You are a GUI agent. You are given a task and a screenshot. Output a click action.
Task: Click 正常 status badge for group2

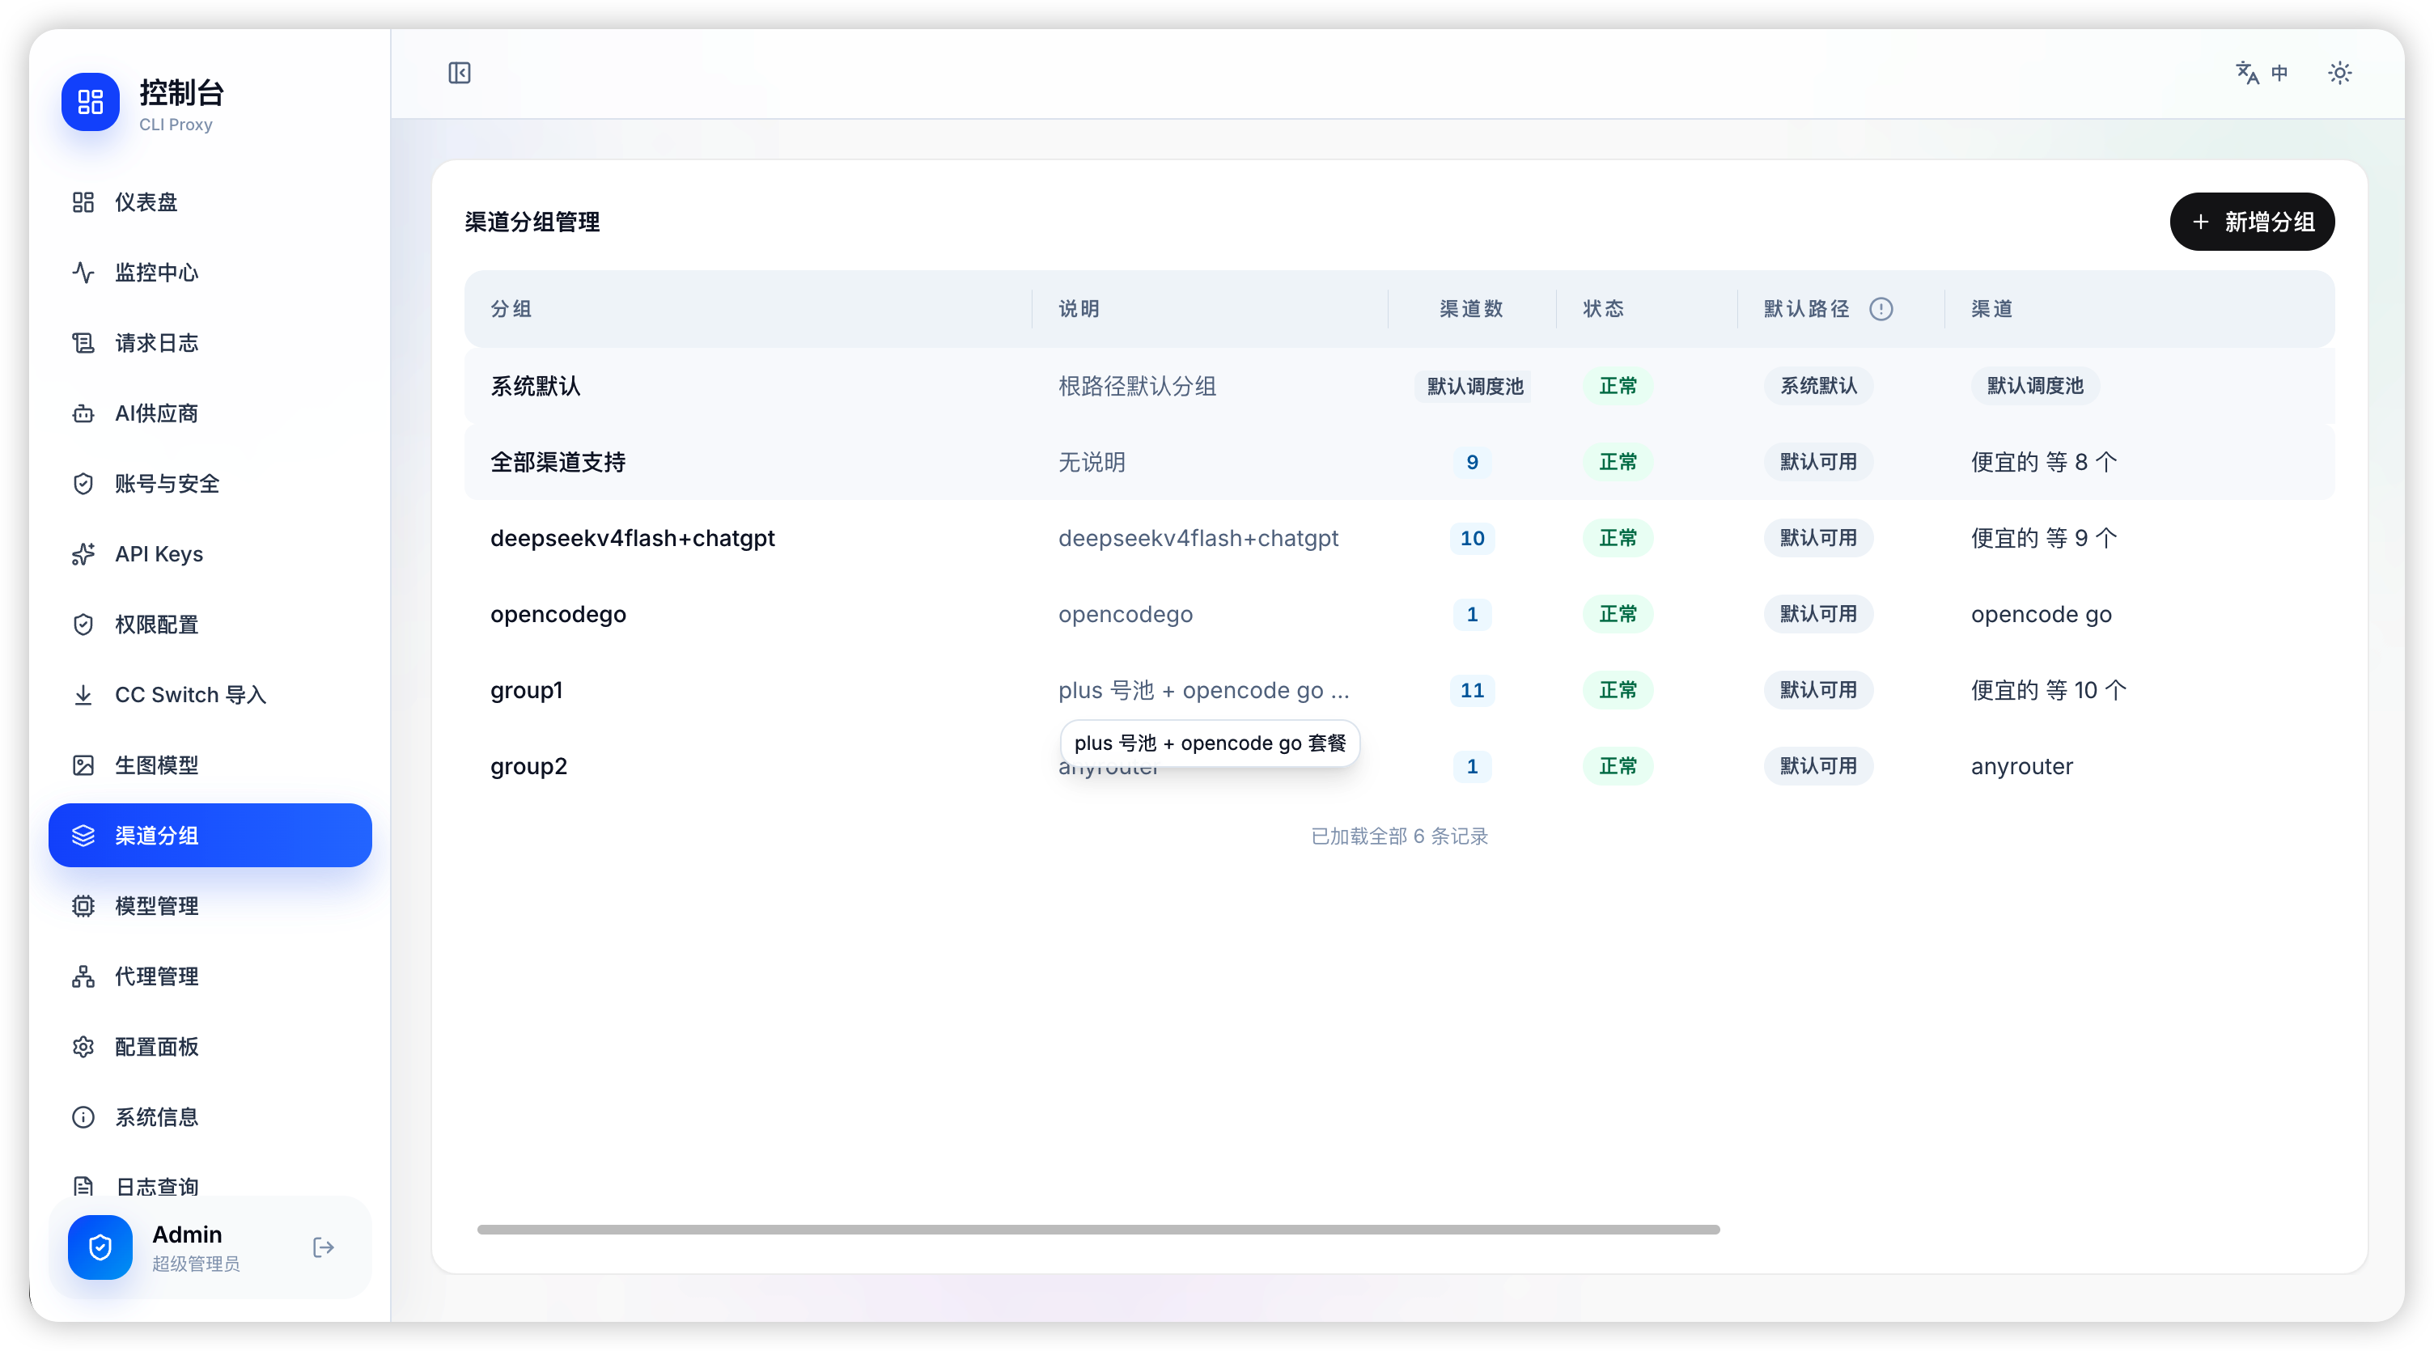pos(1618,766)
